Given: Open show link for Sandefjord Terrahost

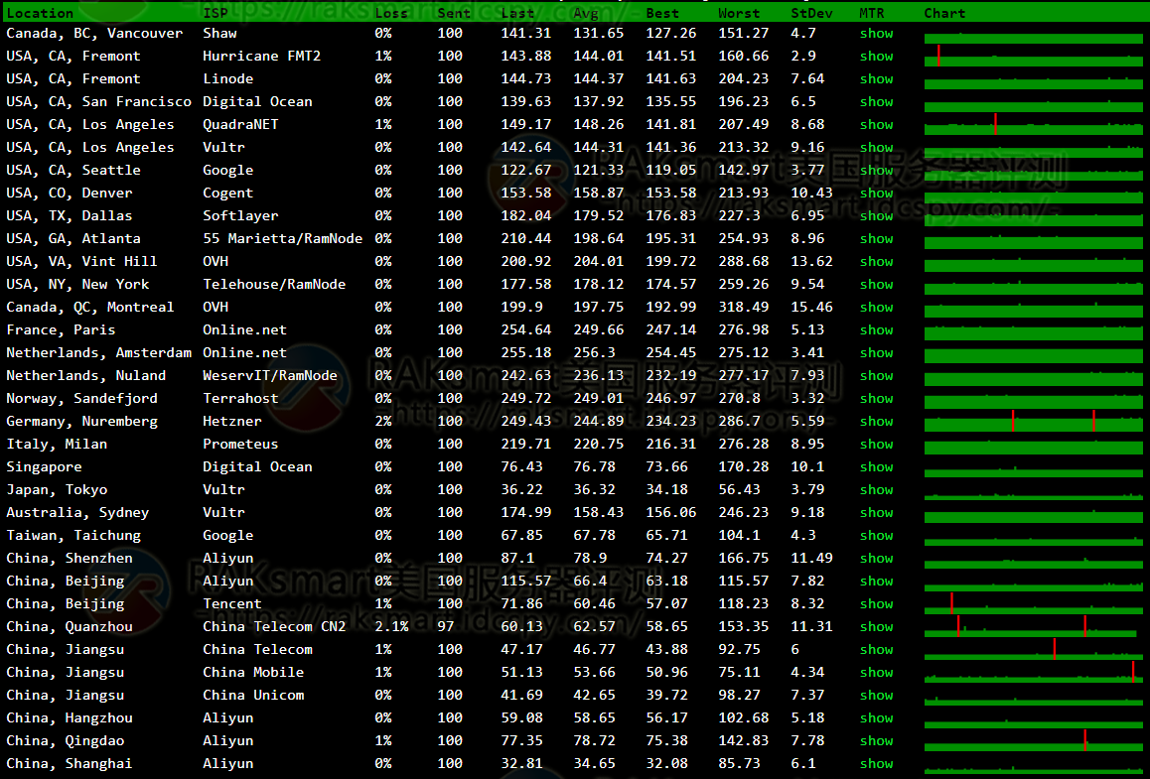Looking at the screenshot, I should click(x=877, y=399).
